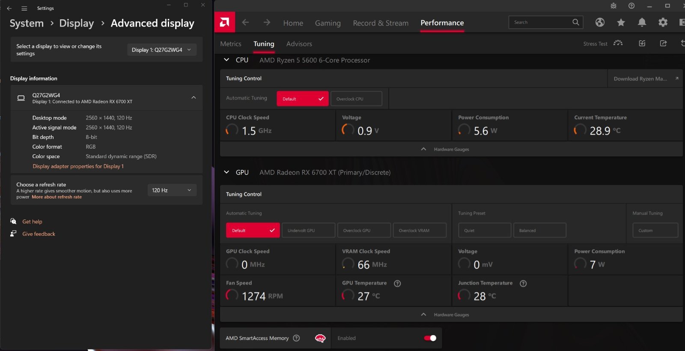Go forward in AMD Software
Screen dimensions: 685x351
pyautogui.click(x=267, y=22)
